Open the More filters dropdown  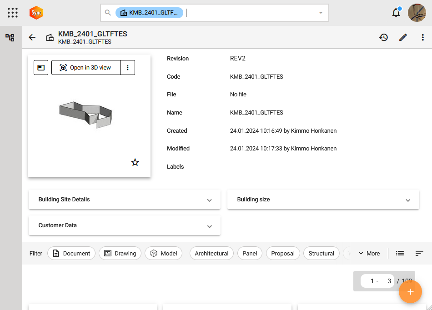coord(369,254)
